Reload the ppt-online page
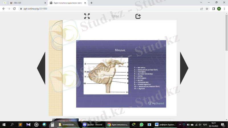This screenshot has height=128, width=228. point(14,9)
